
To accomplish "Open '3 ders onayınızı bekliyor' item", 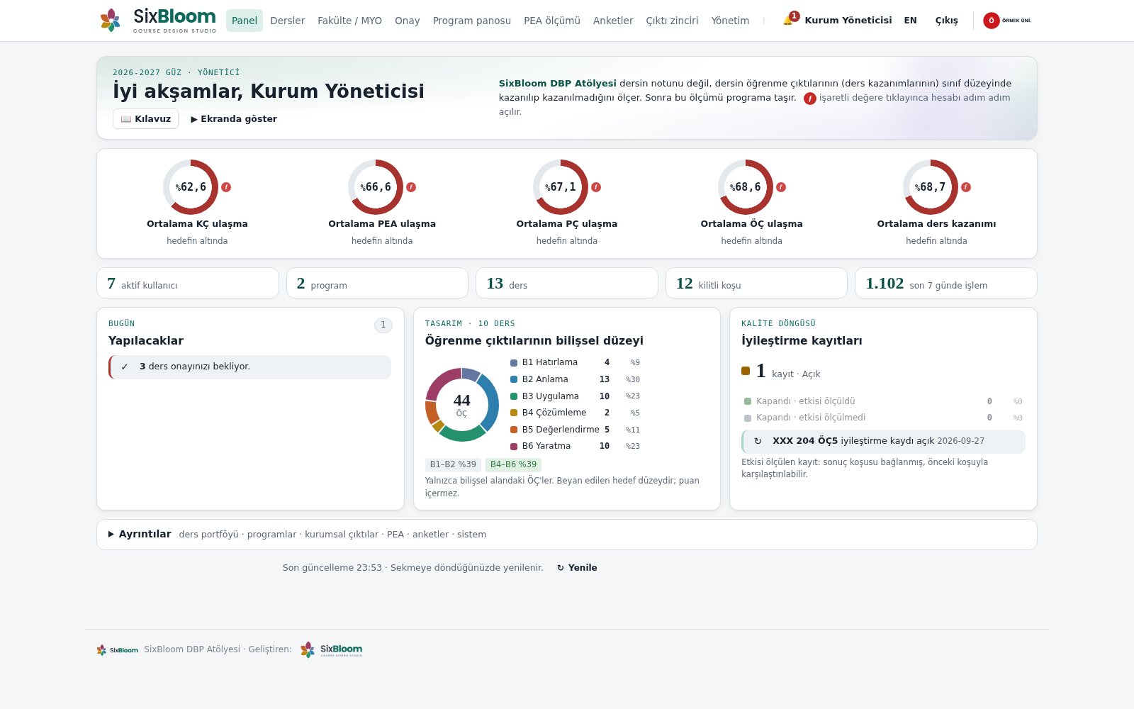I will [249, 367].
